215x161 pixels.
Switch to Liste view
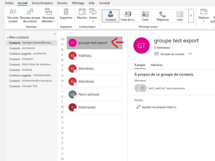pyautogui.click(x=180, y=16)
